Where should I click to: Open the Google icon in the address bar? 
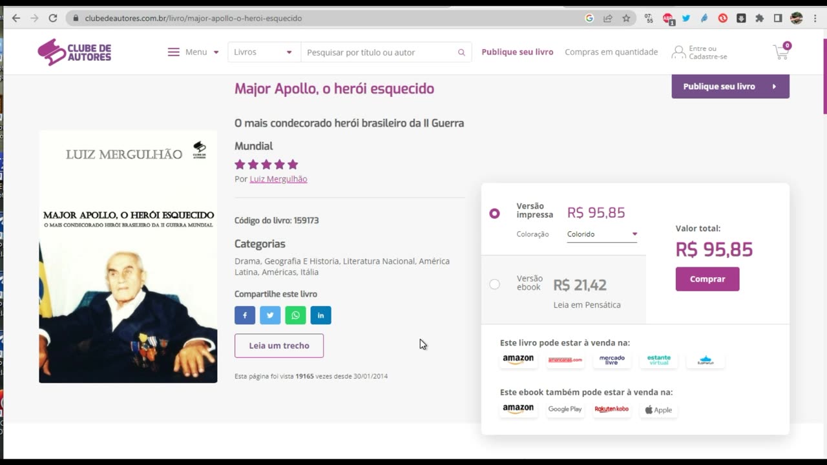tap(589, 18)
